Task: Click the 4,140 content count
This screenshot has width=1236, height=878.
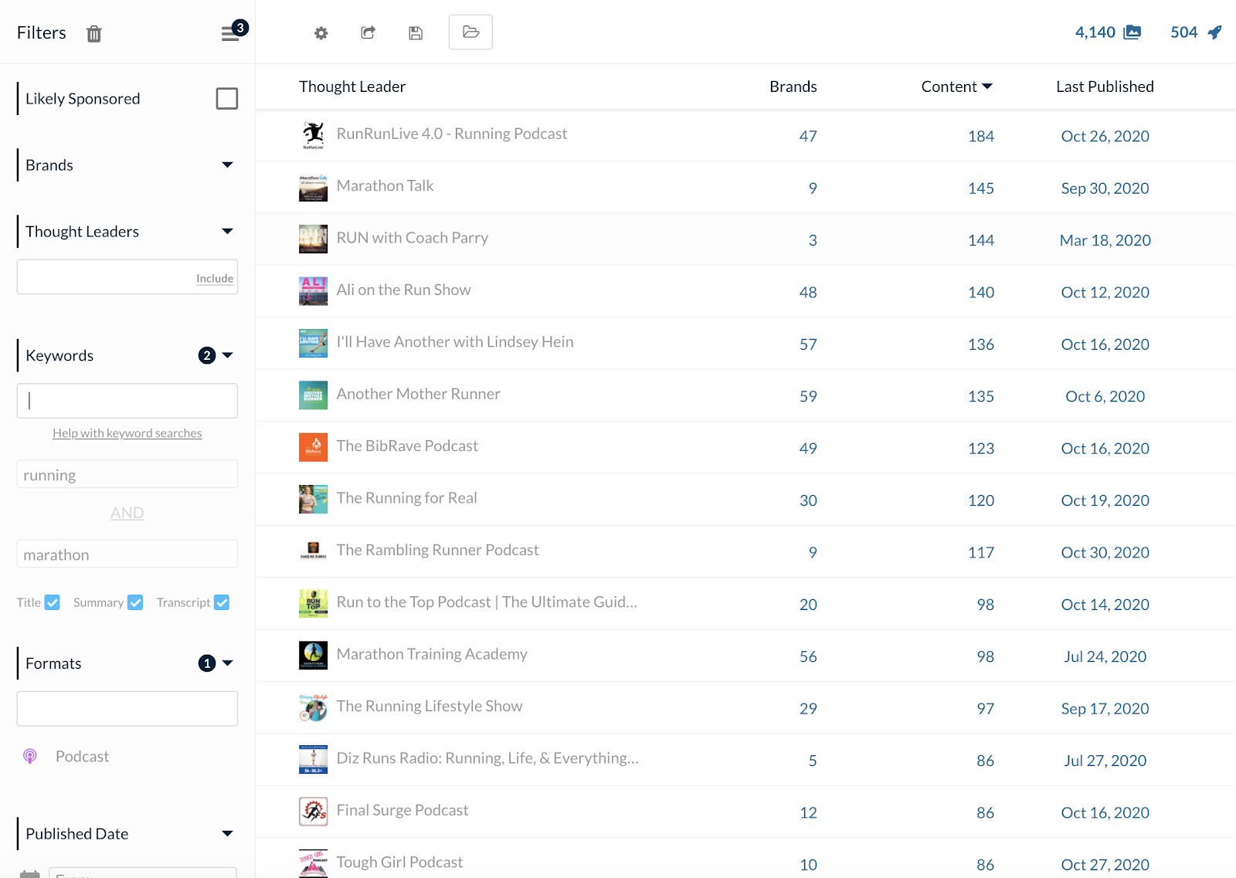Action: click(x=1095, y=32)
